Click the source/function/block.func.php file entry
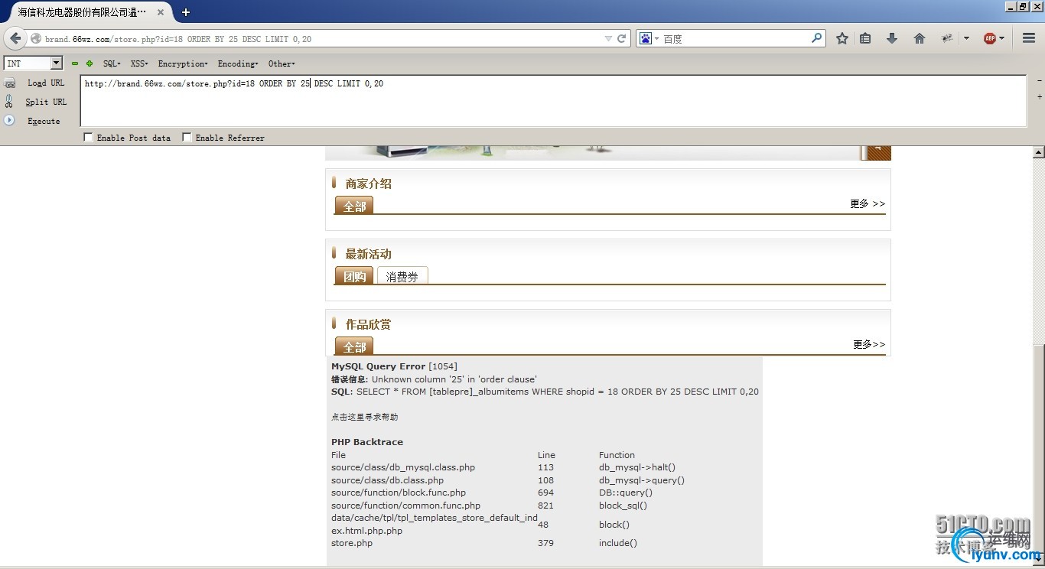 coord(399,493)
